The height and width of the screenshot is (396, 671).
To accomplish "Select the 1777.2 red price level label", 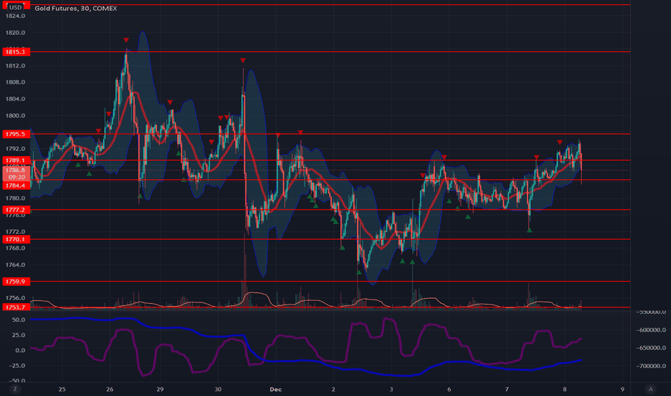I will 17,210.
